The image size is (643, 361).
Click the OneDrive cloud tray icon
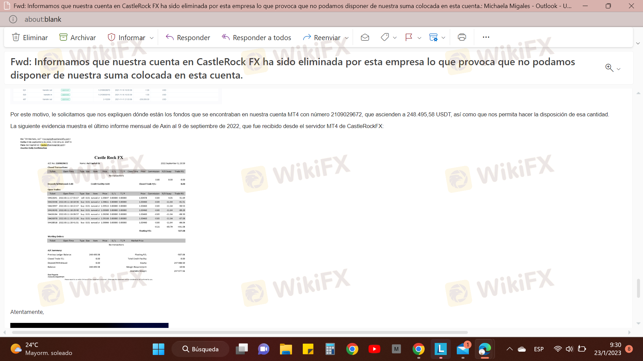point(522,349)
